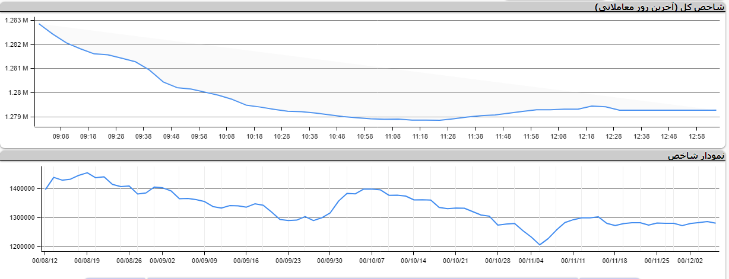The height and width of the screenshot is (279, 729).
Task: Click the 11:18 time axis label
Action: tap(420, 136)
